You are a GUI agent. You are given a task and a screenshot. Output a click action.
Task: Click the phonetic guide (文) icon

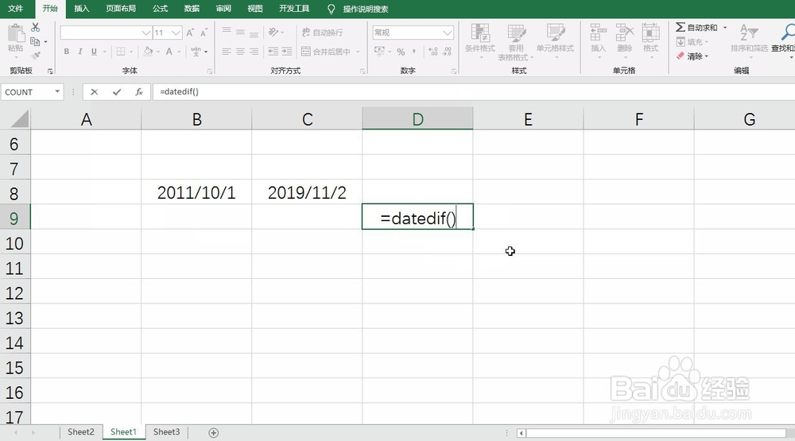point(196,51)
